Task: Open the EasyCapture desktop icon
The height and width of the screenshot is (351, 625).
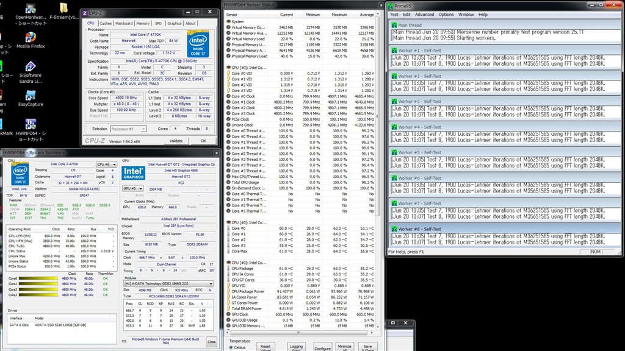Action: [30, 96]
